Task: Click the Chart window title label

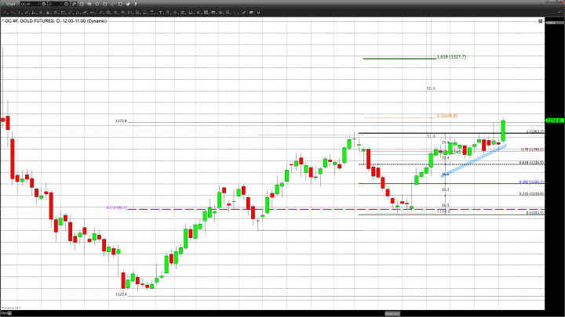Action: pos(10,4)
